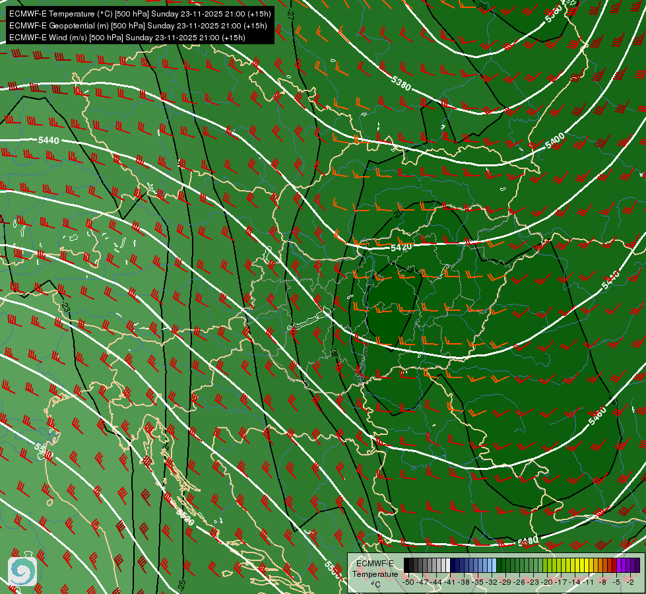Click the horizontal 5440 geopotential contour label
This screenshot has height=594, width=646.
[x=49, y=141]
